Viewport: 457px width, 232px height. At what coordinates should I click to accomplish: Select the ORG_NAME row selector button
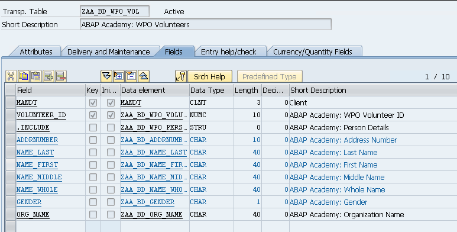[11, 214]
